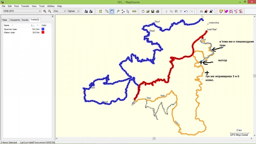Viewport: 256px width, 144px height.
Task: Switch to the Tracks(2) tab
Action: pos(35,19)
